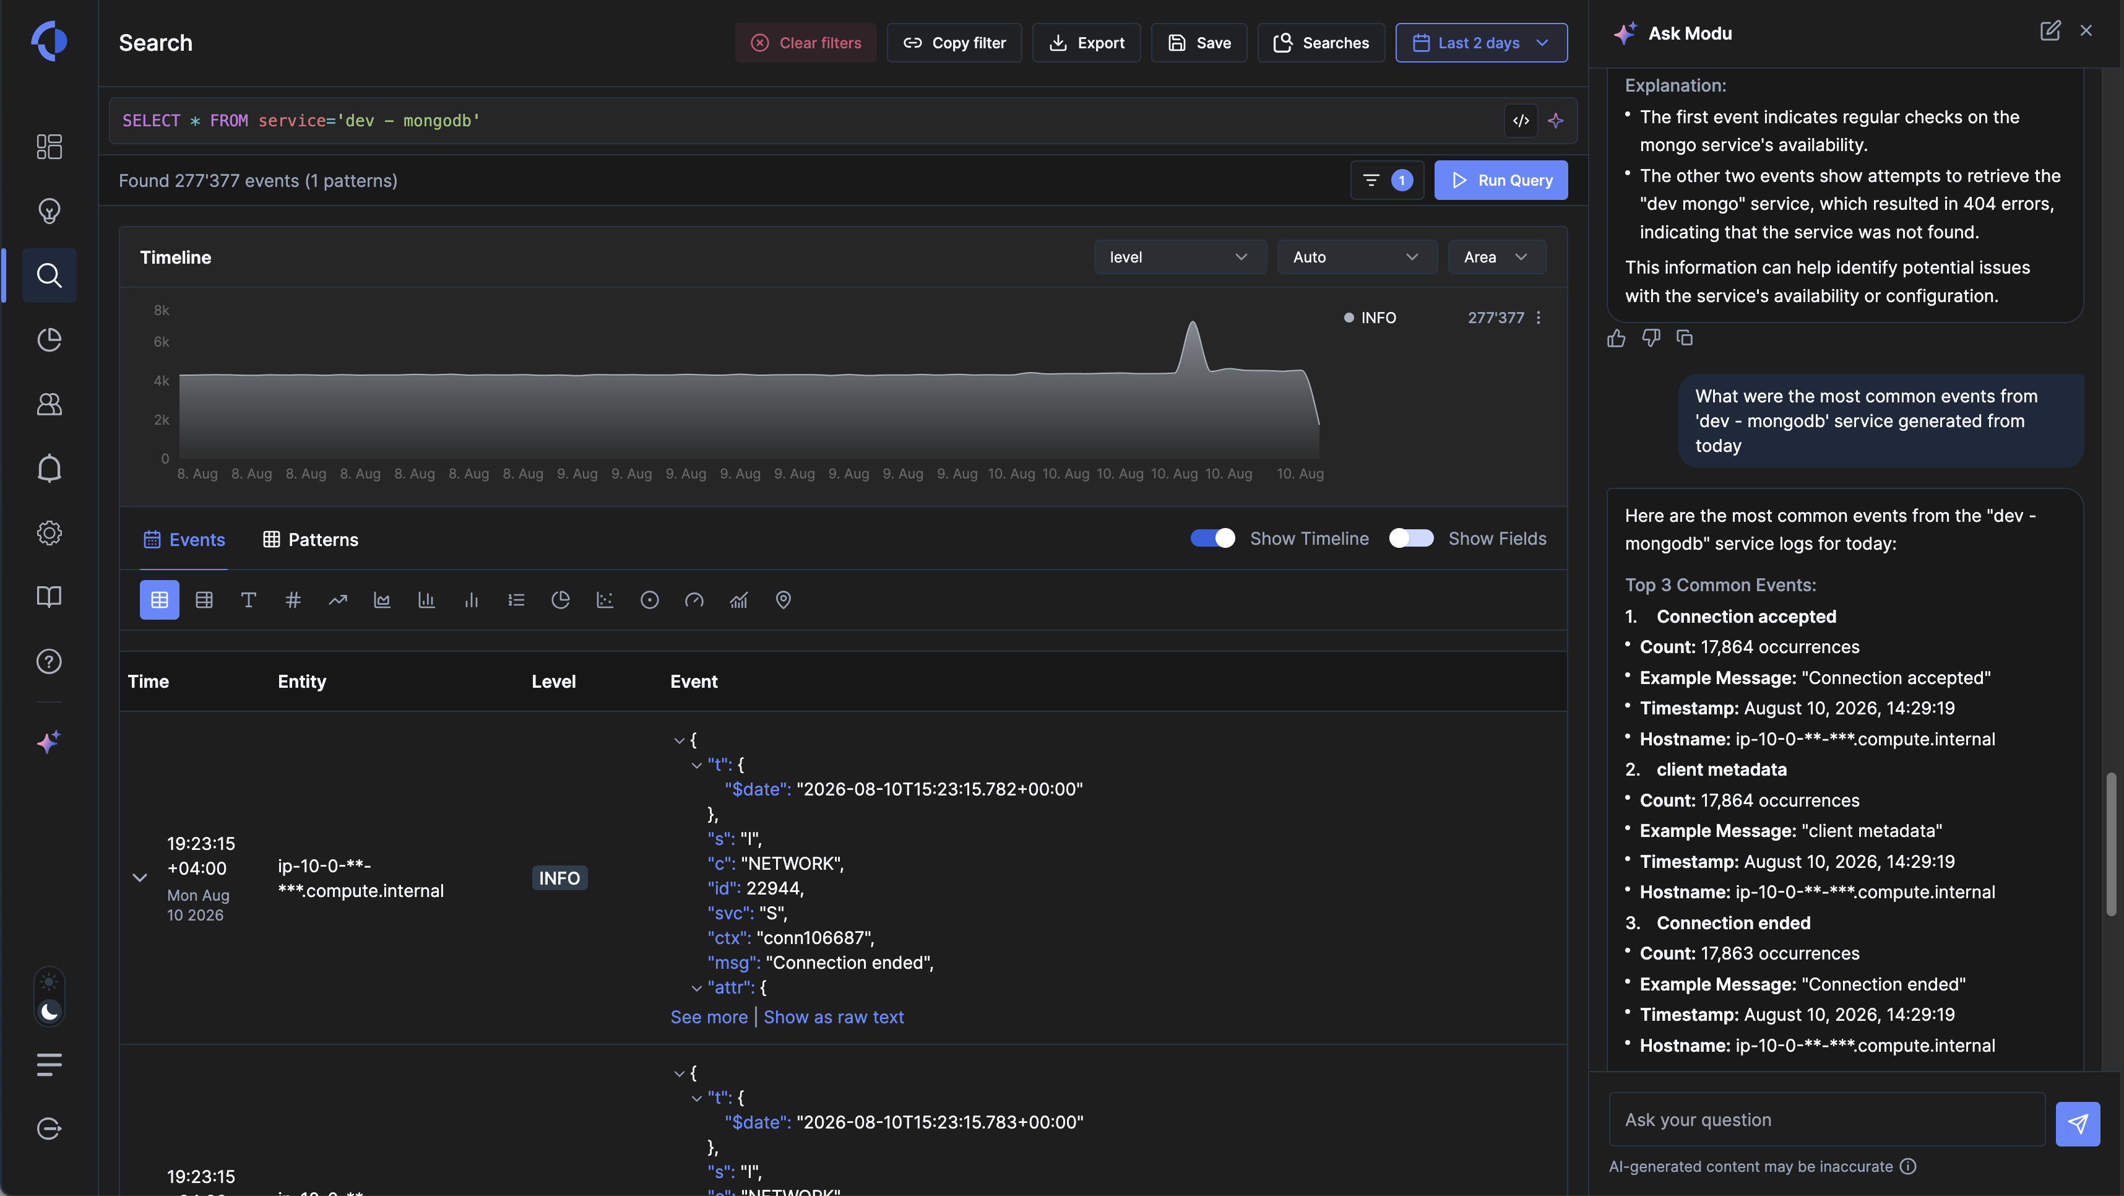Screen dimensions: 2124x1196
Task: Open the Auto interval dropdown
Action: [1357, 258]
